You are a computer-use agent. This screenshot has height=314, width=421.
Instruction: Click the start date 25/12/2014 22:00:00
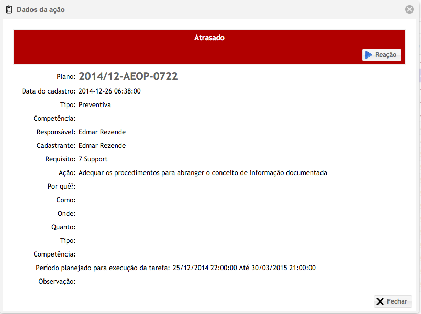pos(205,268)
